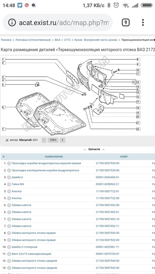The height and width of the screenshot is (274, 155).
Task: Click the Запчасти heading text
Action: click(94, 149)
